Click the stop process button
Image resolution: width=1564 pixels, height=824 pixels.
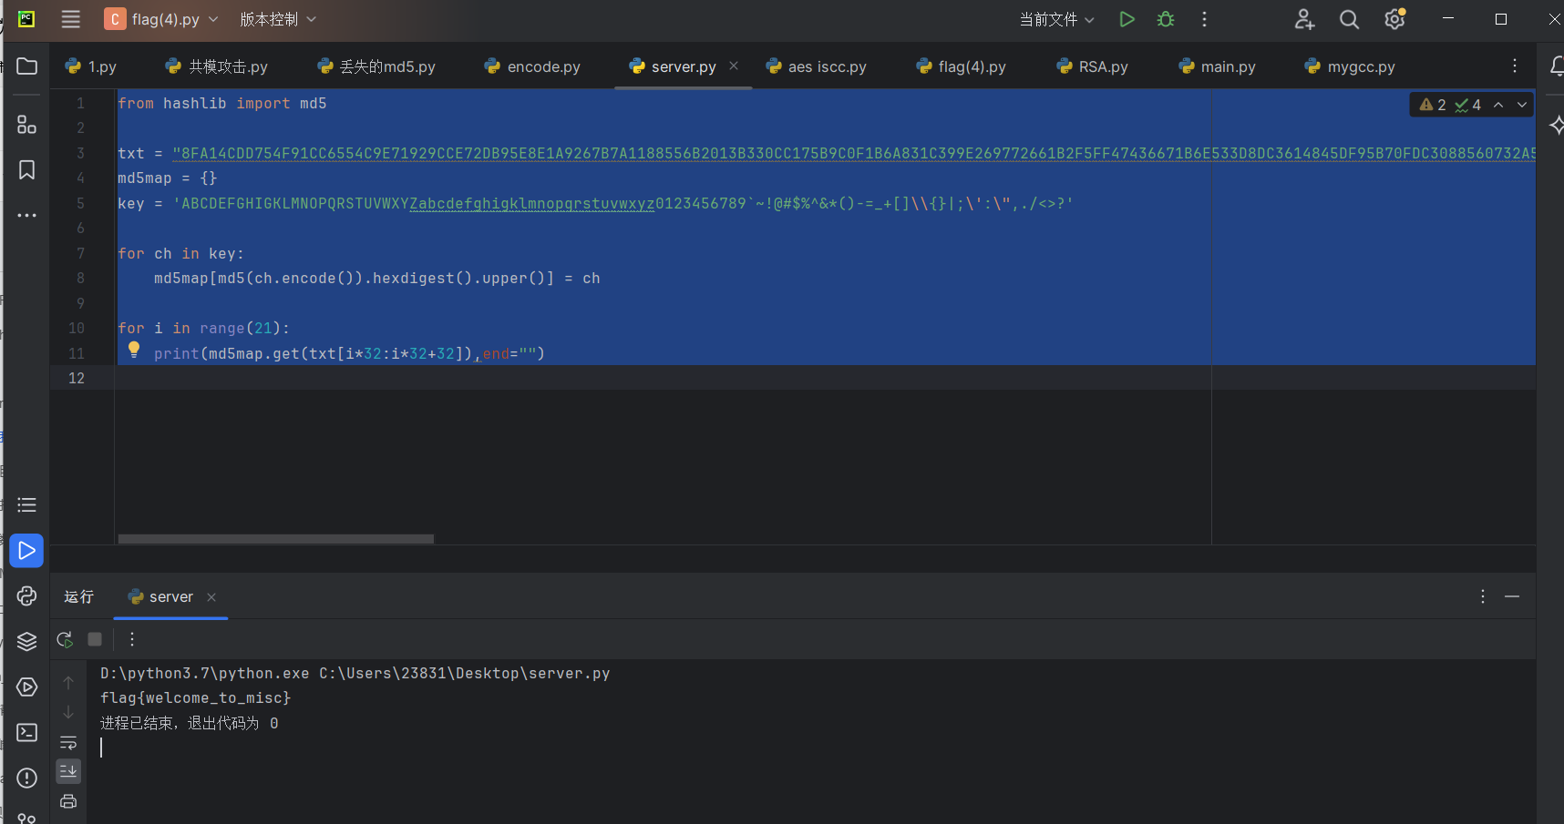(x=95, y=639)
